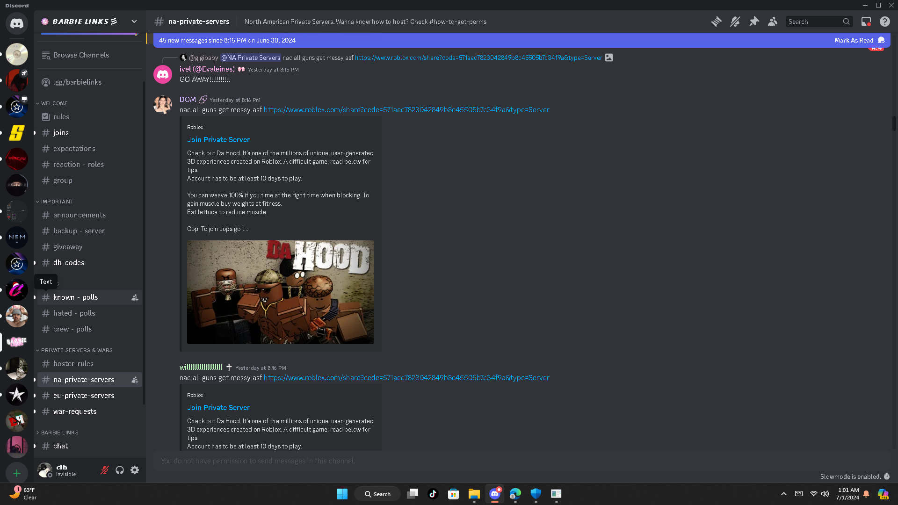Open Roblox link in DOM's message
The height and width of the screenshot is (505, 898).
(x=406, y=110)
